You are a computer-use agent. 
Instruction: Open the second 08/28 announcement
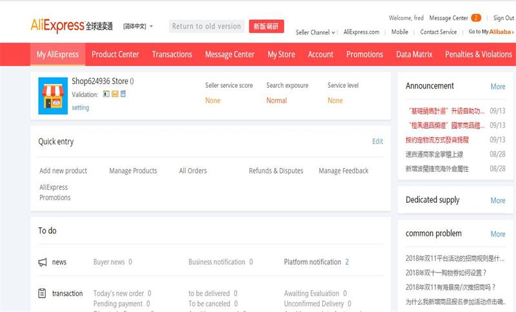(437, 169)
